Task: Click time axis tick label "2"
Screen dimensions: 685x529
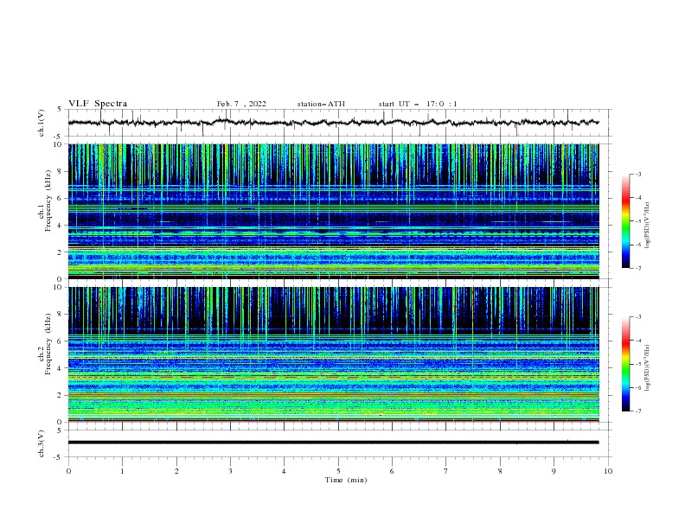Action: pyautogui.click(x=176, y=471)
